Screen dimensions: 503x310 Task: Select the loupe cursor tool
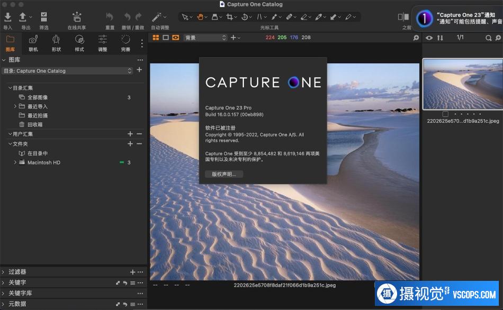tap(215, 17)
